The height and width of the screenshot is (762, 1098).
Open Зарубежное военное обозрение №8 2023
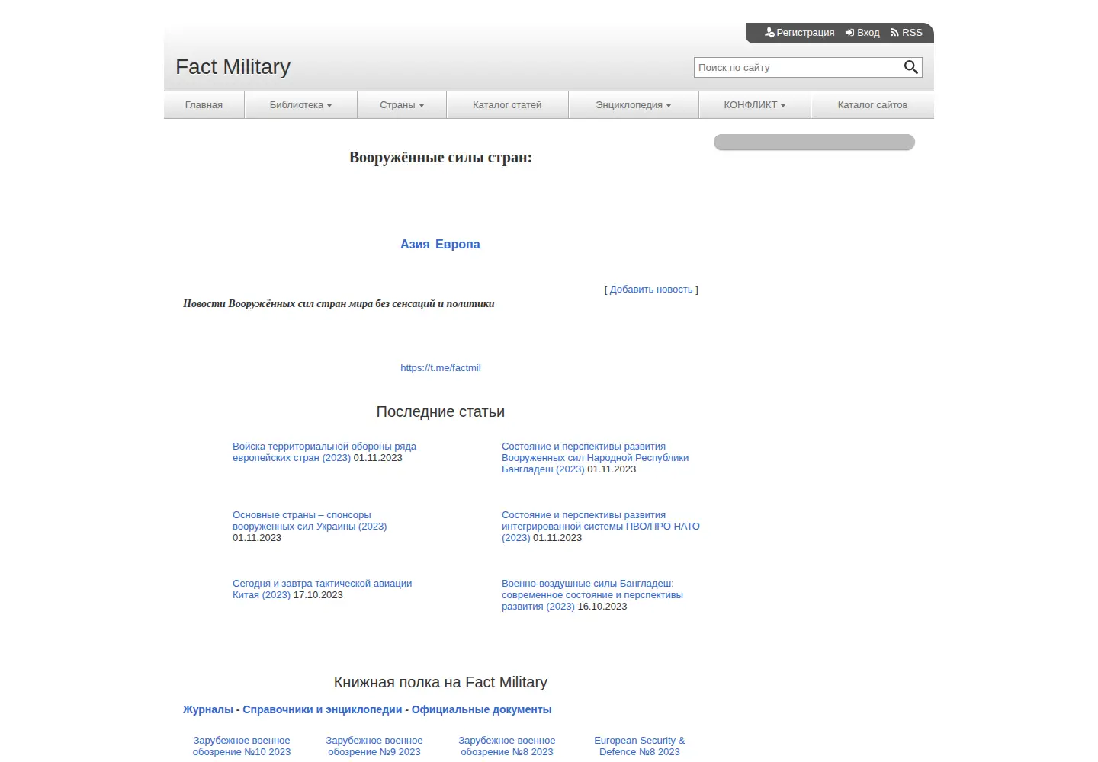[x=507, y=746]
